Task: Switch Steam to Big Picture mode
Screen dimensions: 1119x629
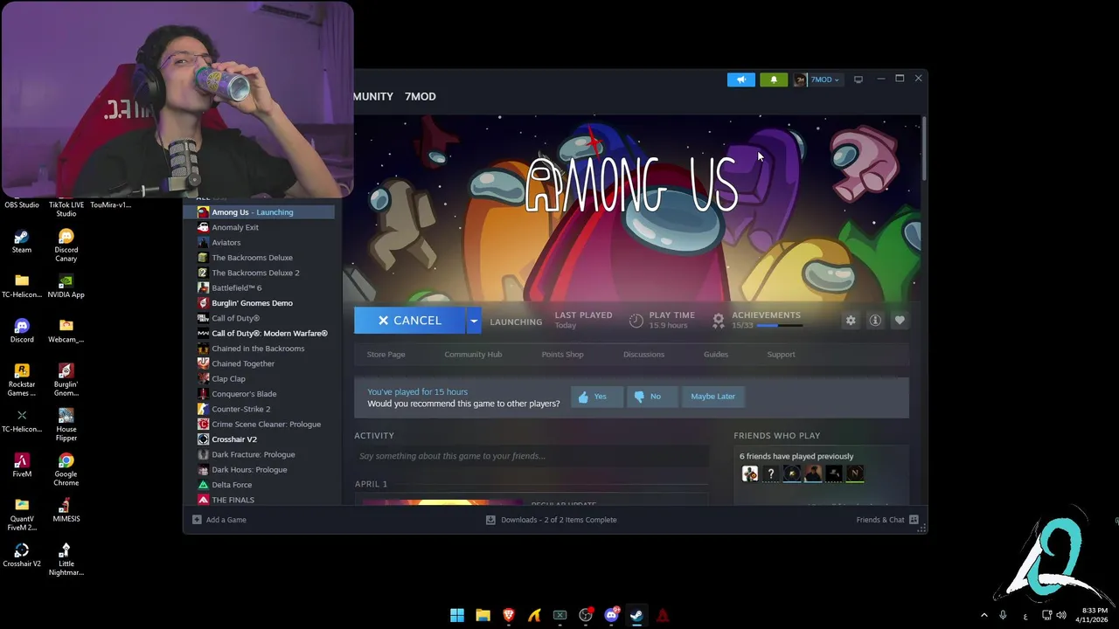Action: click(x=858, y=79)
